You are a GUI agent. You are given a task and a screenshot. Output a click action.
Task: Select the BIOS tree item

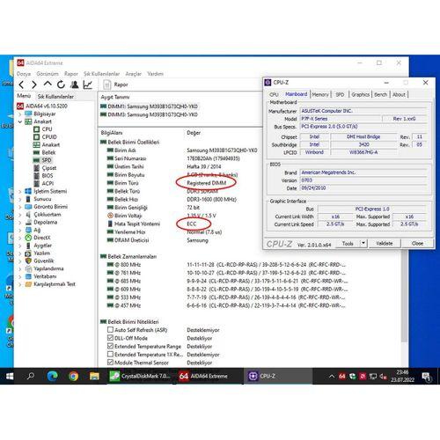click(48, 176)
